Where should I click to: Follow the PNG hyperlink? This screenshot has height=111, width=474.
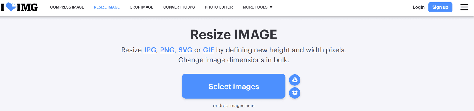point(167,50)
